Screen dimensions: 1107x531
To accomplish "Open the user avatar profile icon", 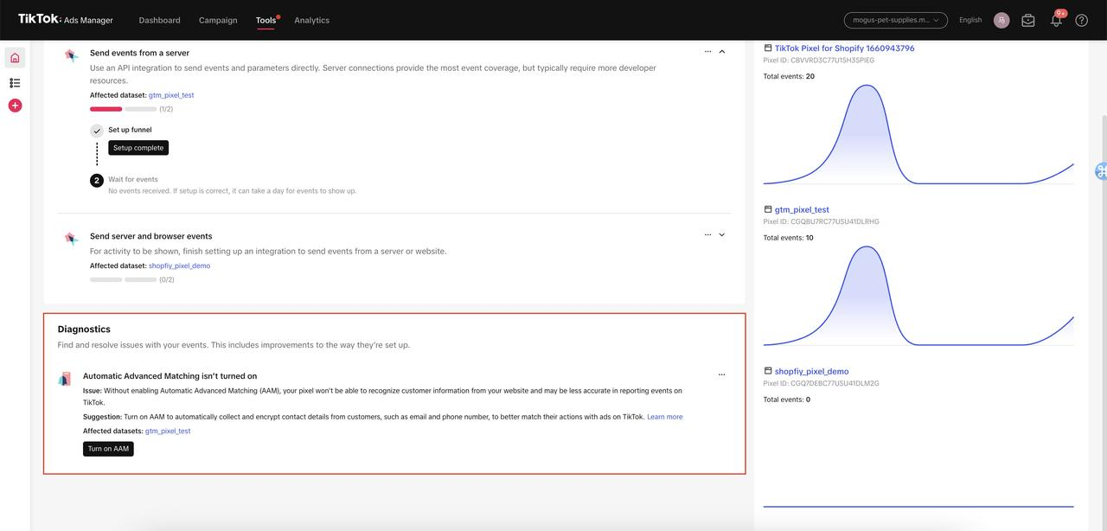I will tap(1001, 20).
